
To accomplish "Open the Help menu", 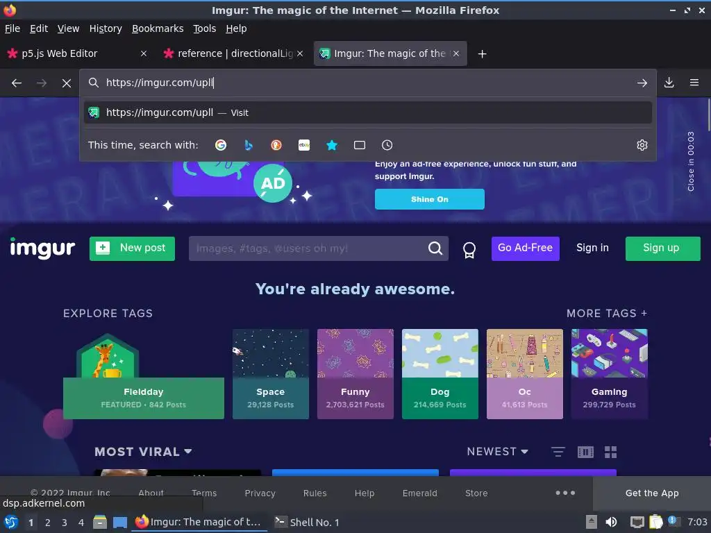I will (x=236, y=28).
